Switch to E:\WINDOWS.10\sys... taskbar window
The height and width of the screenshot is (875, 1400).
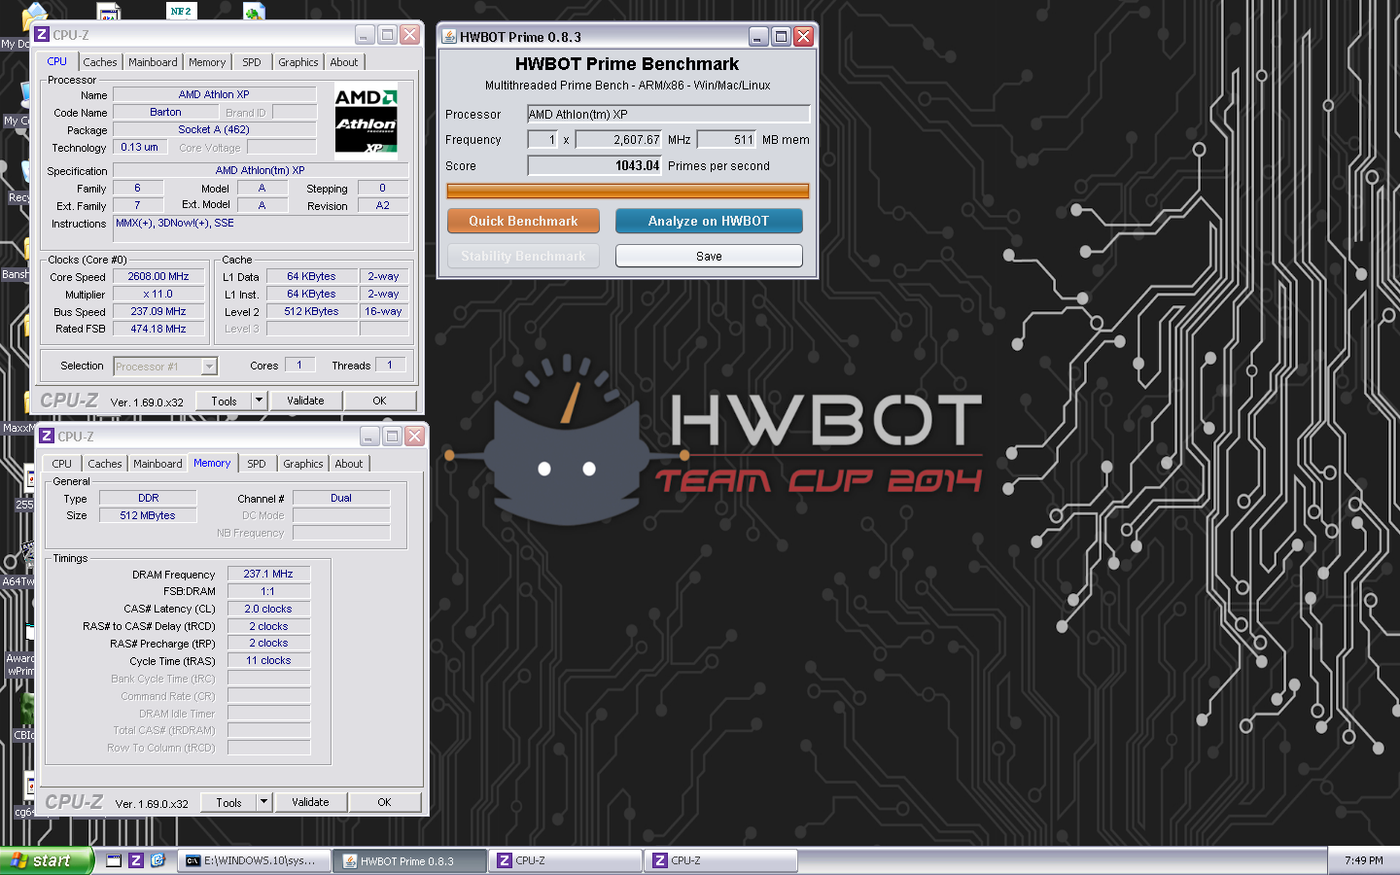tap(254, 860)
